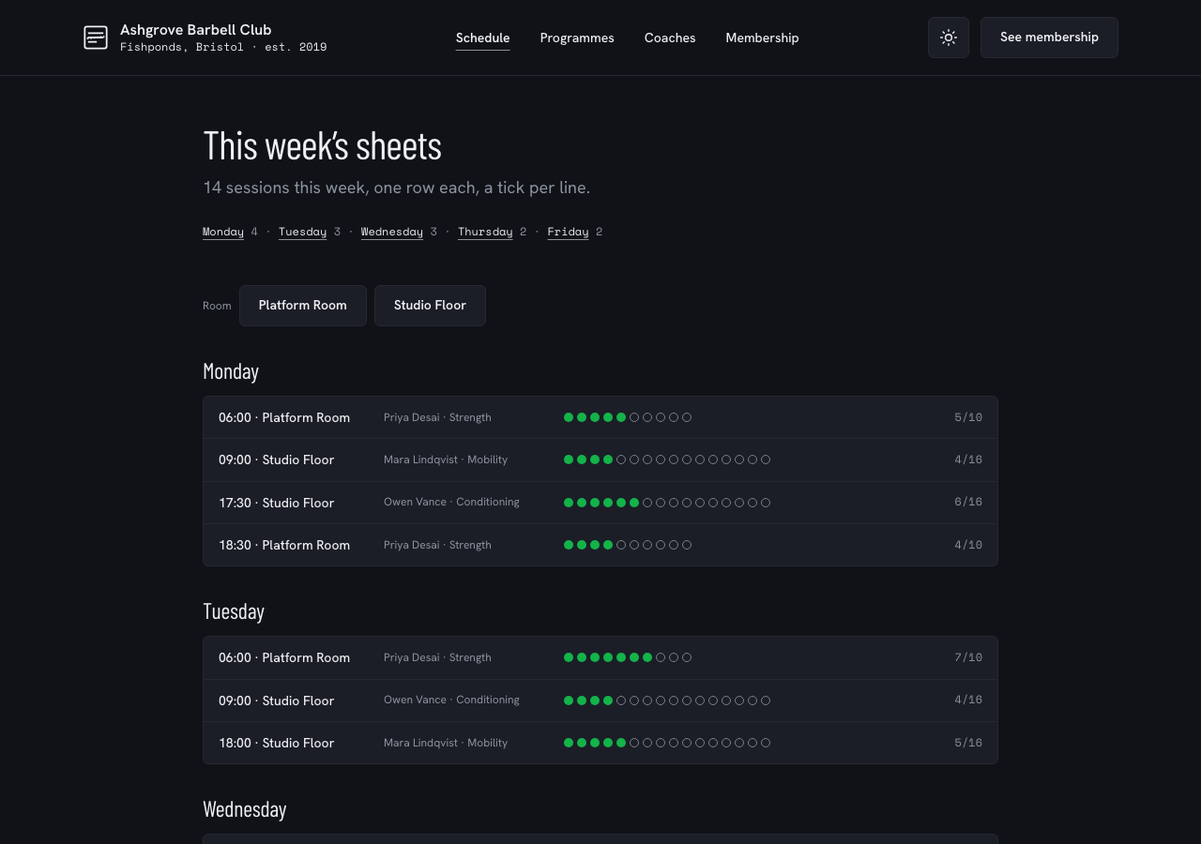The width and height of the screenshot is (1201, 844).
Task: Open the Membership nav link
Action: (762, 38)
